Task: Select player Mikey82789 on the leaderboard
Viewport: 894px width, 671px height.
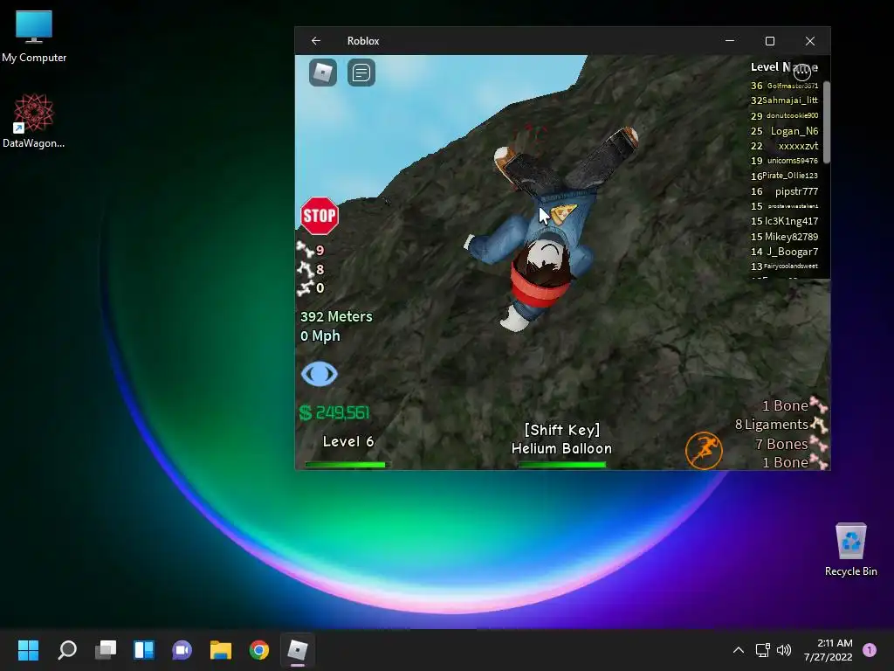Action: tap(784, 236)
